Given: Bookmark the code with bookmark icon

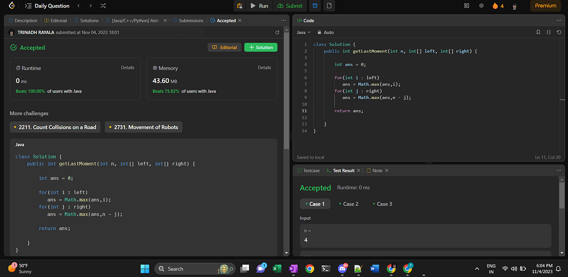Looking at the screenshot, I should 538,32.
